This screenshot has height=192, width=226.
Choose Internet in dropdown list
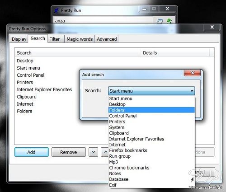[151, 145]
